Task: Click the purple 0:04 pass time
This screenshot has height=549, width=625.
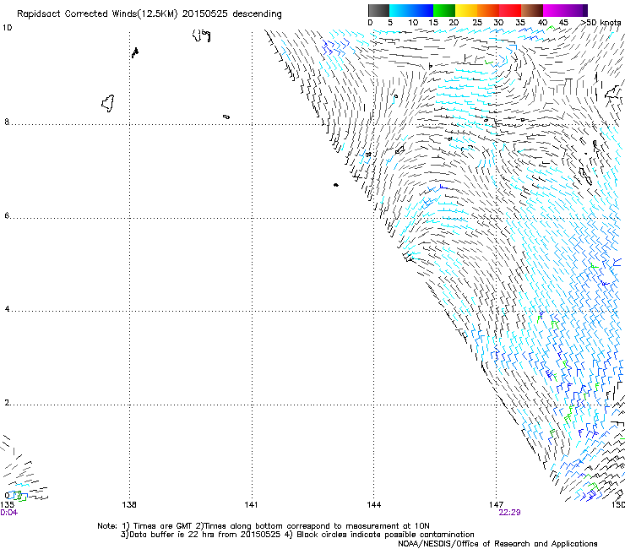Action: click(x=8, y=513)
